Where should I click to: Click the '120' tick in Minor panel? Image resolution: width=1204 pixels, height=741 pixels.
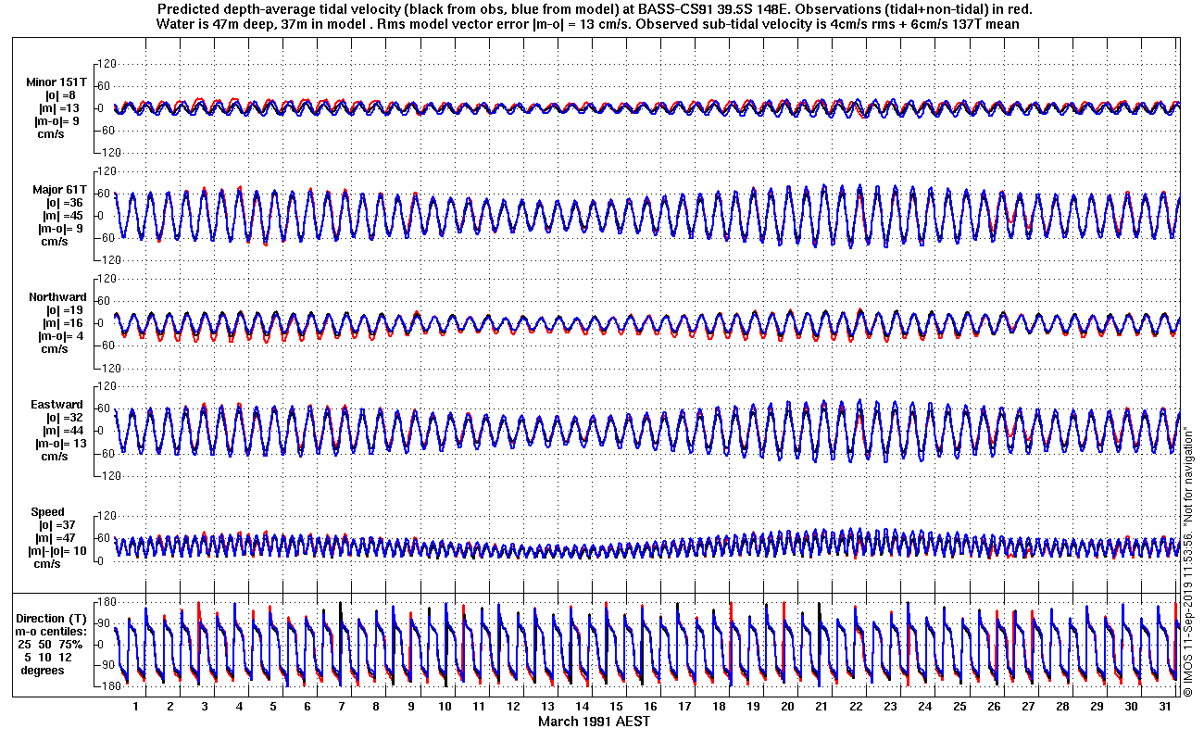[x=105, y=63]
